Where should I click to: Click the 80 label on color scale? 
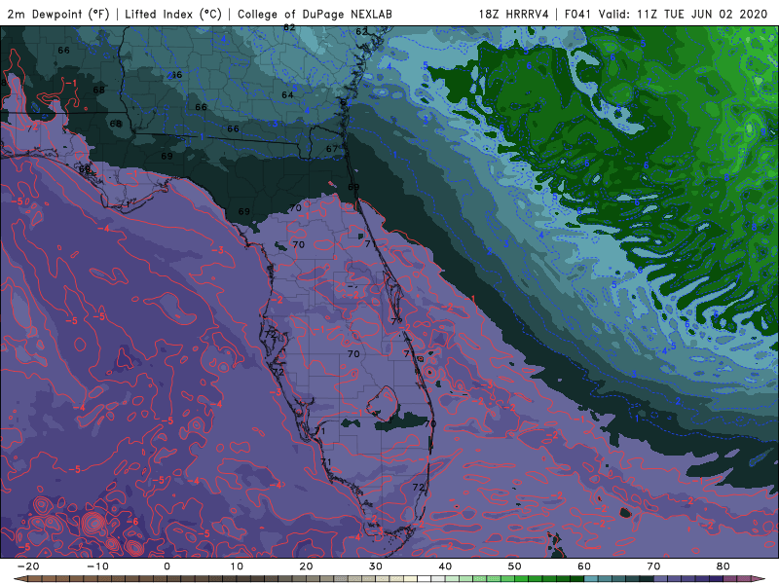[723, 566]
